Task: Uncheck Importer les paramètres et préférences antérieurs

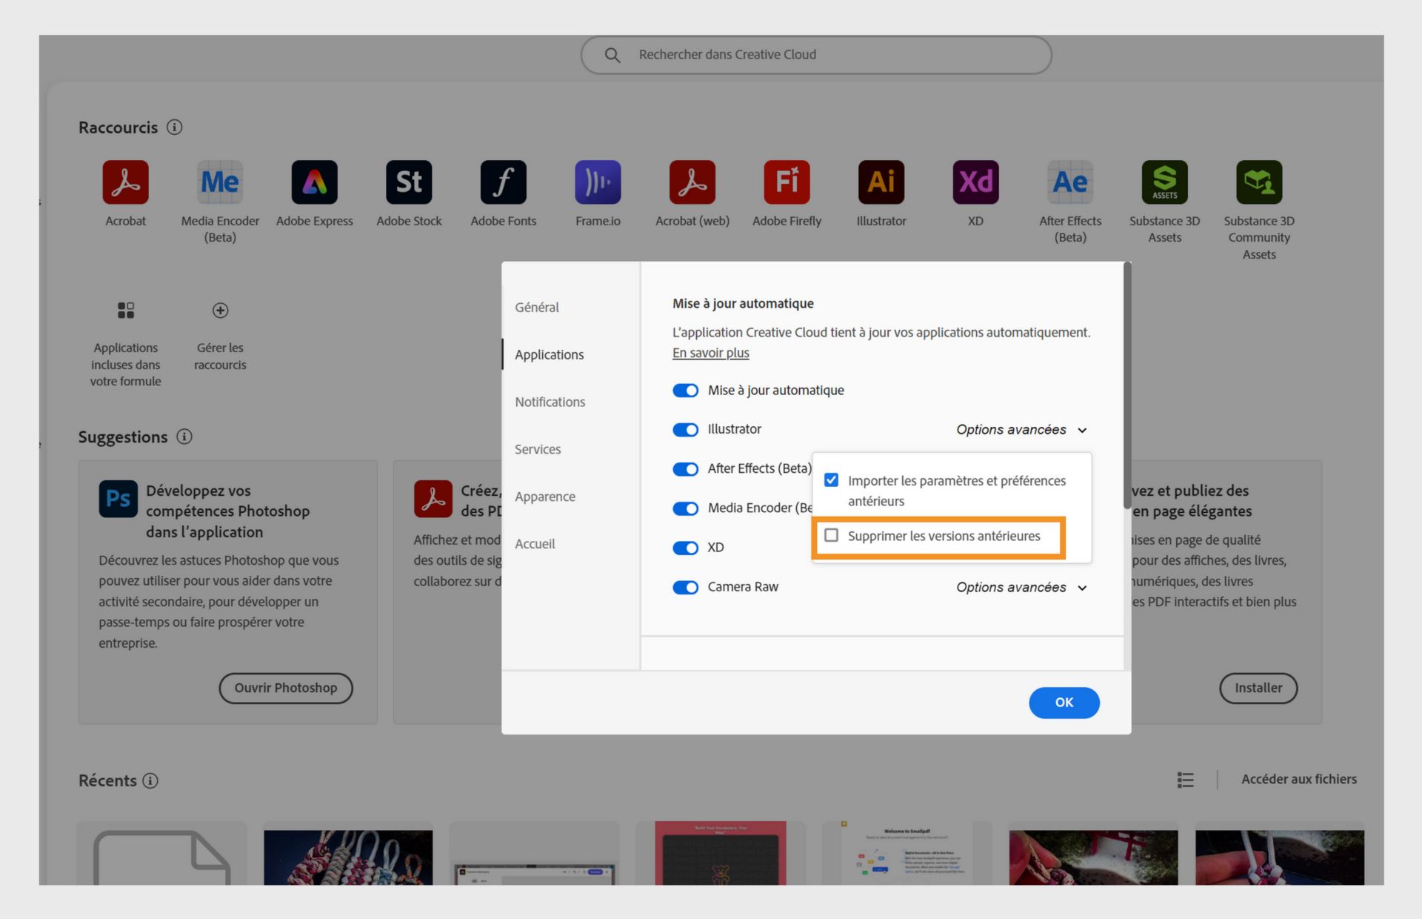Action: (x=832, y=480)
